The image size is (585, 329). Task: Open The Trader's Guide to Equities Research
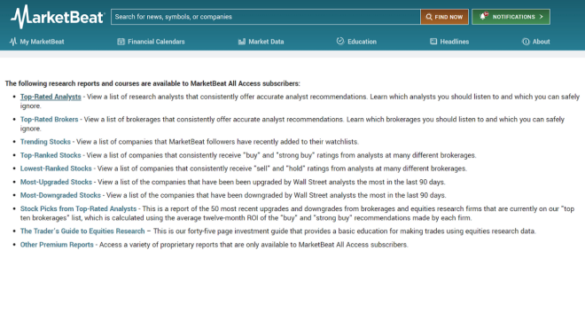[82, 231]
